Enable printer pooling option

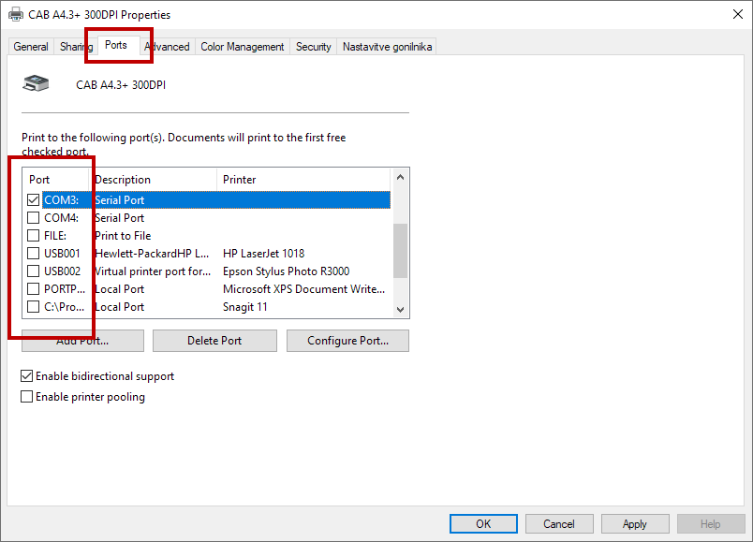click(27, 397)
